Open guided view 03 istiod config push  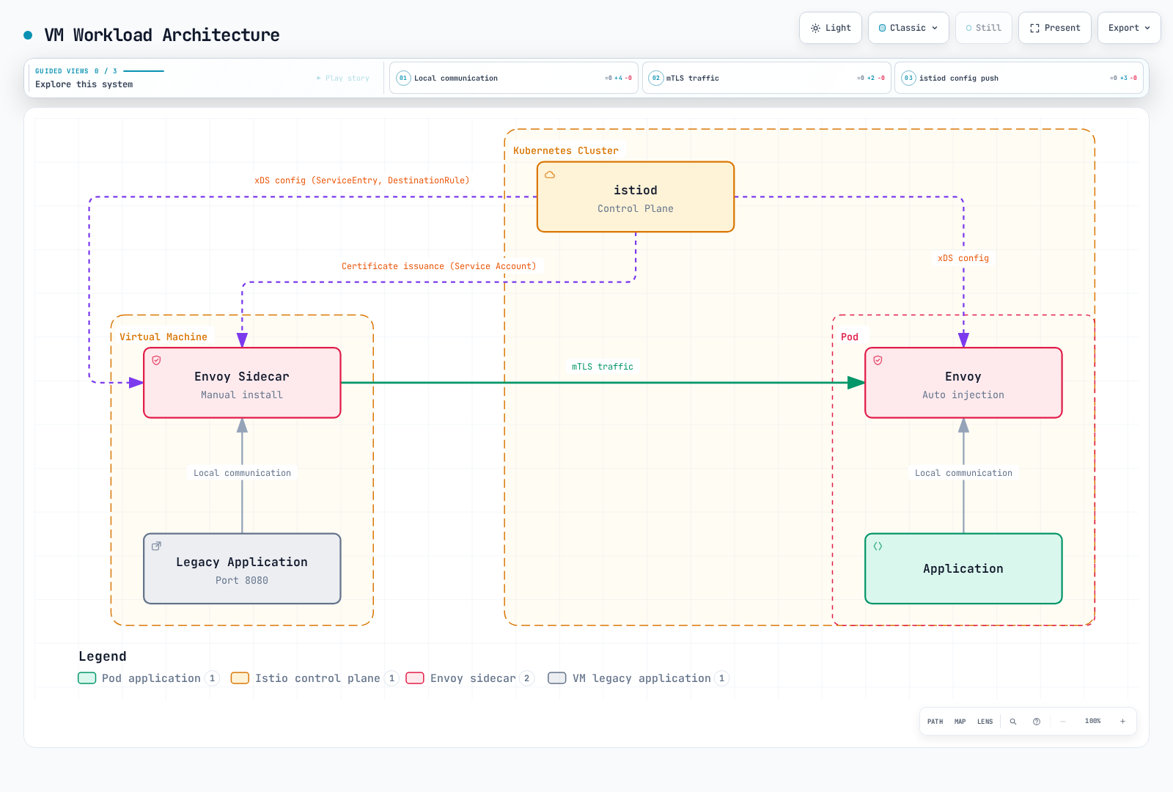tap(1019, 78)
